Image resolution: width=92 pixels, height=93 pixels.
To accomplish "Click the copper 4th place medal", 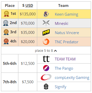I will pos(6,42).
